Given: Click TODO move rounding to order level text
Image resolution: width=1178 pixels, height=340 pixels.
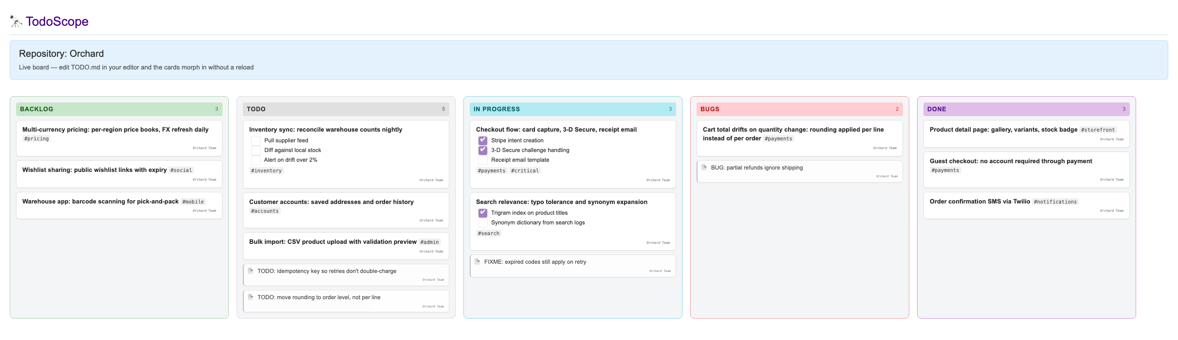Looking at the screenshot, I should (319, 297).
